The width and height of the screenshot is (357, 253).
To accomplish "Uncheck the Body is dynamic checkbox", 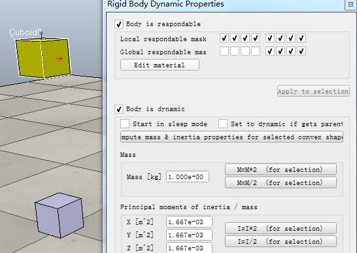I will click(x=119, y=109).
